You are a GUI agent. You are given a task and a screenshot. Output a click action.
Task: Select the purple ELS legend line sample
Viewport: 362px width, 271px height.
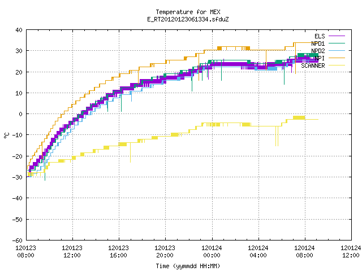337,36
